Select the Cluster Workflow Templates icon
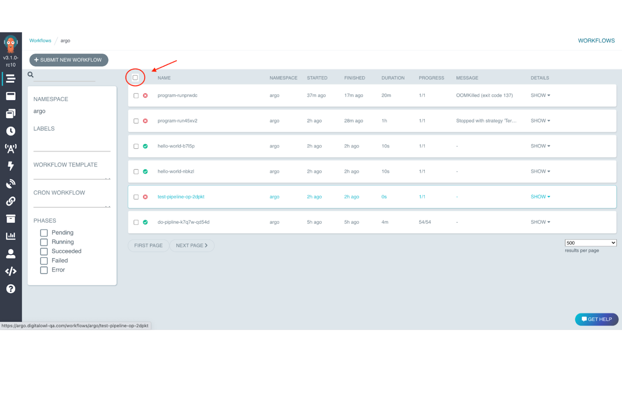Screen dimensions: 622x415 point(11,114)
